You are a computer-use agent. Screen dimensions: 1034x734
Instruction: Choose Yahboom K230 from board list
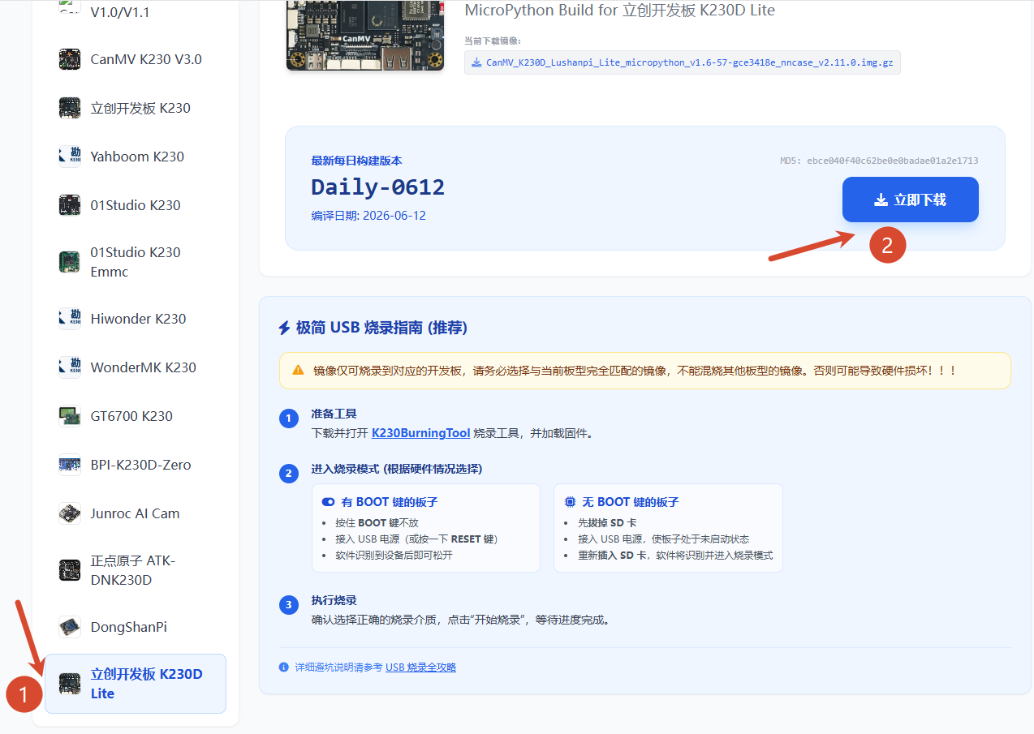136,157
